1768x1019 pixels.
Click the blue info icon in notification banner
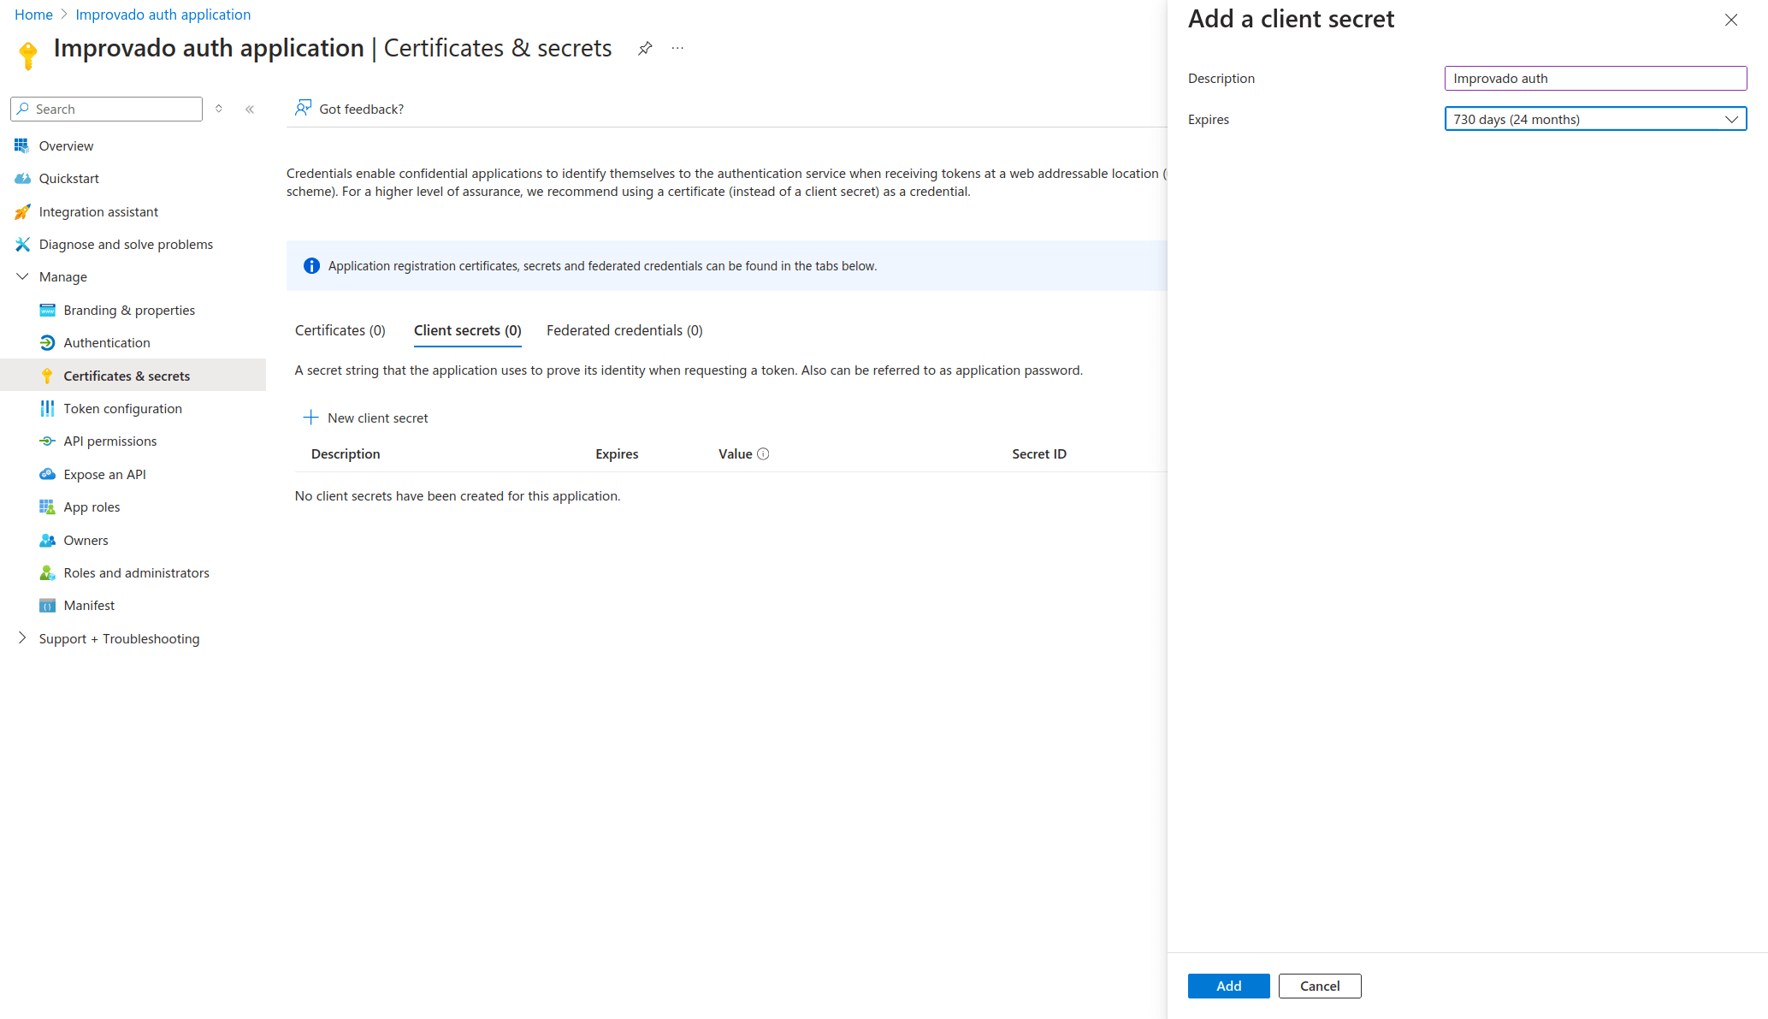[311, 266]
